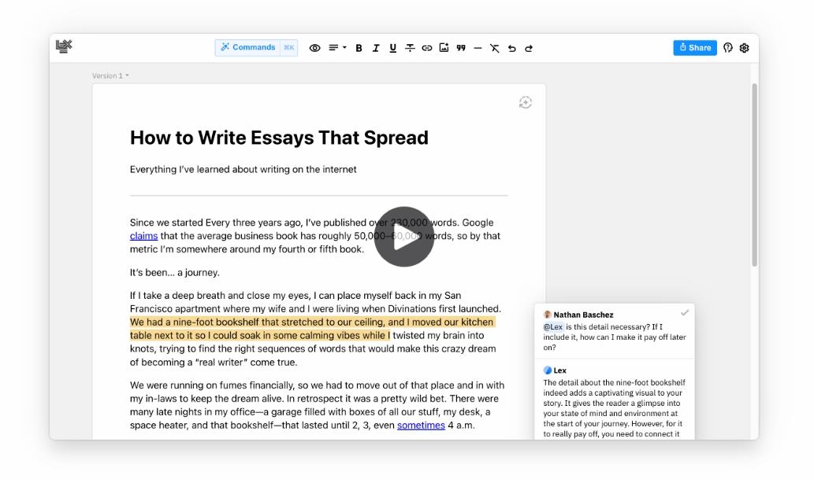Screen dimensions: 814x479
Task: Apply block quote formatting
Action: pos(461,48)
